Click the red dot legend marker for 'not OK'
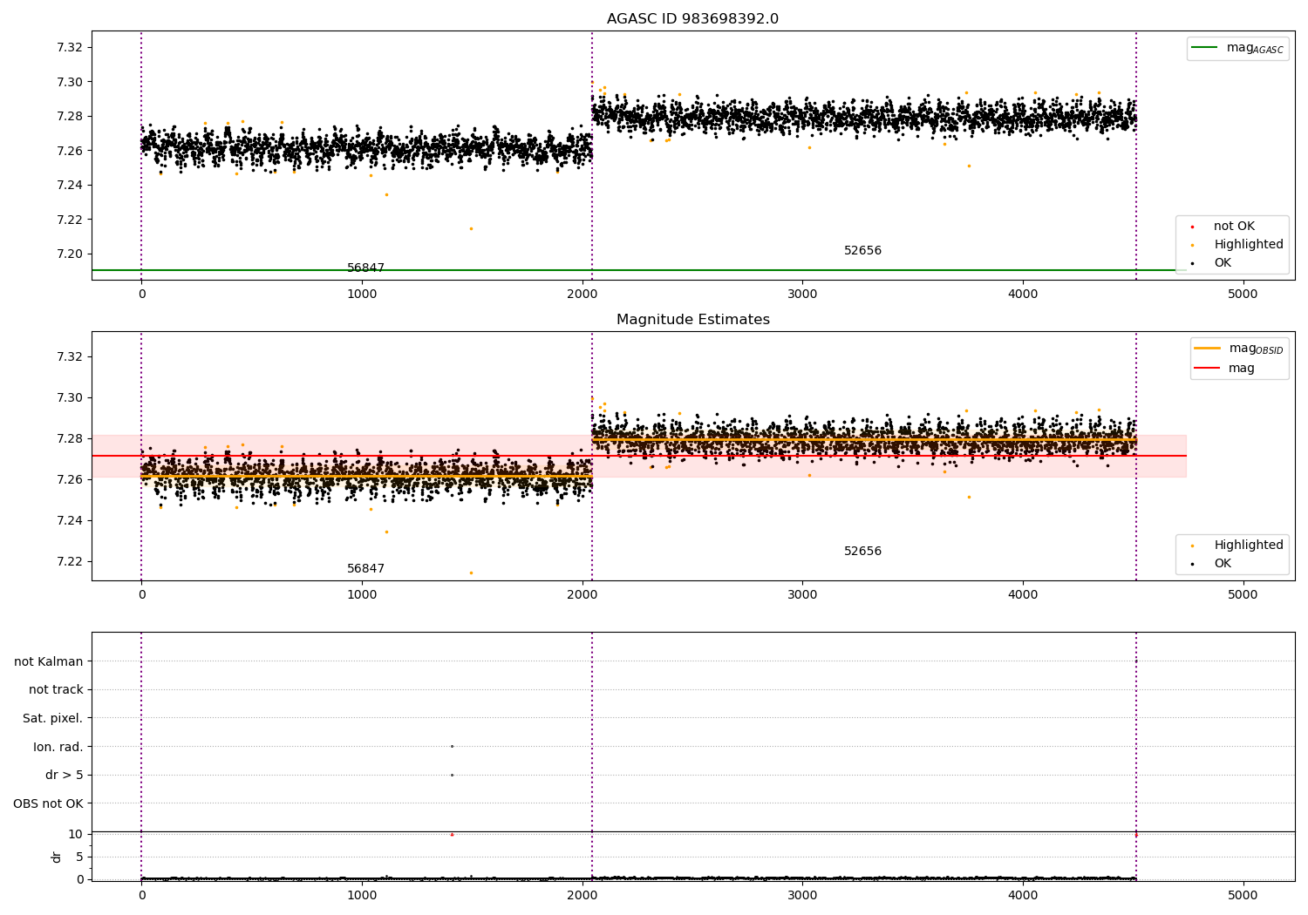The width and height of the screenshot is (1308, 915). [x=1192, y=227]
